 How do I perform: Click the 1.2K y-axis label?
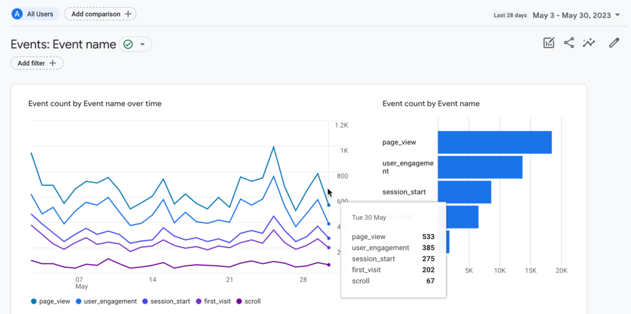(341, 126)
